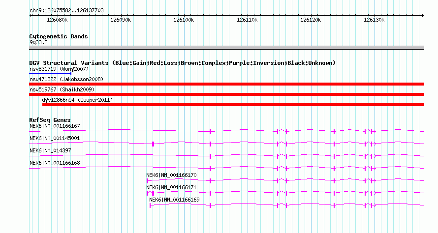Select the Cytogenetic Bands track title
The height and width of the screenshot is (233, 438).
click(x=59, y=36)
